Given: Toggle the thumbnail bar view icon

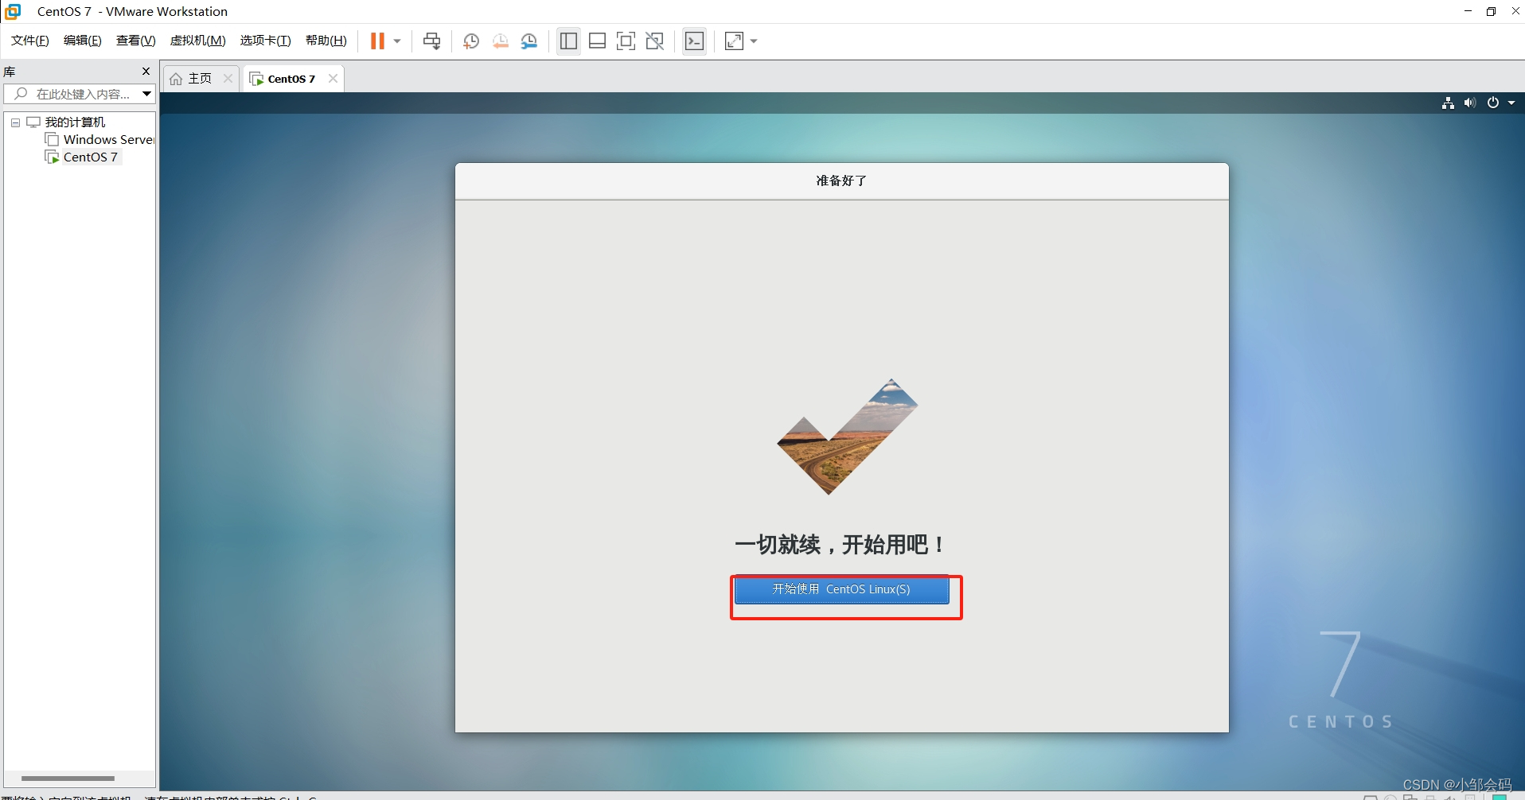Looking at the screenshot, I should coord(597,41).
